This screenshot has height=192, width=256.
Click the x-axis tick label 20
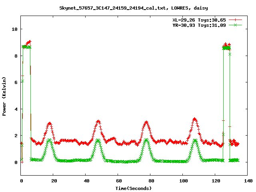[x=54, y=181]
